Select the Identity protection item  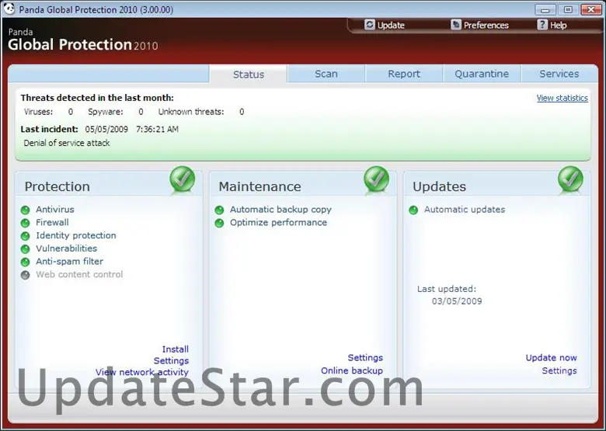[76, 235]
